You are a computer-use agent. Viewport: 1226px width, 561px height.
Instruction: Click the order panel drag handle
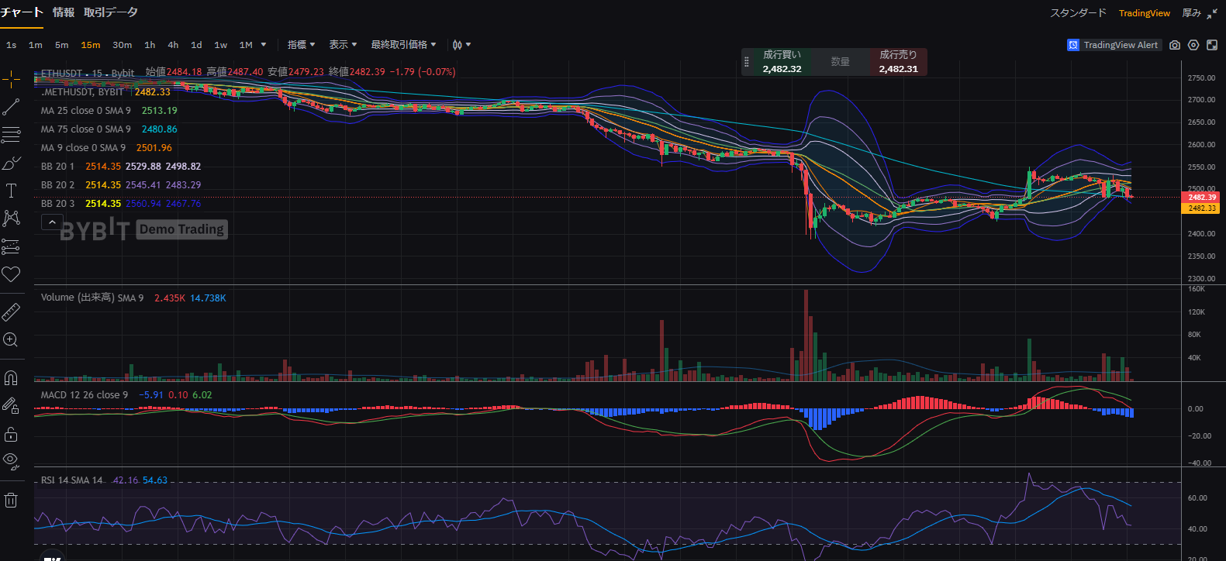coord(747,62)
